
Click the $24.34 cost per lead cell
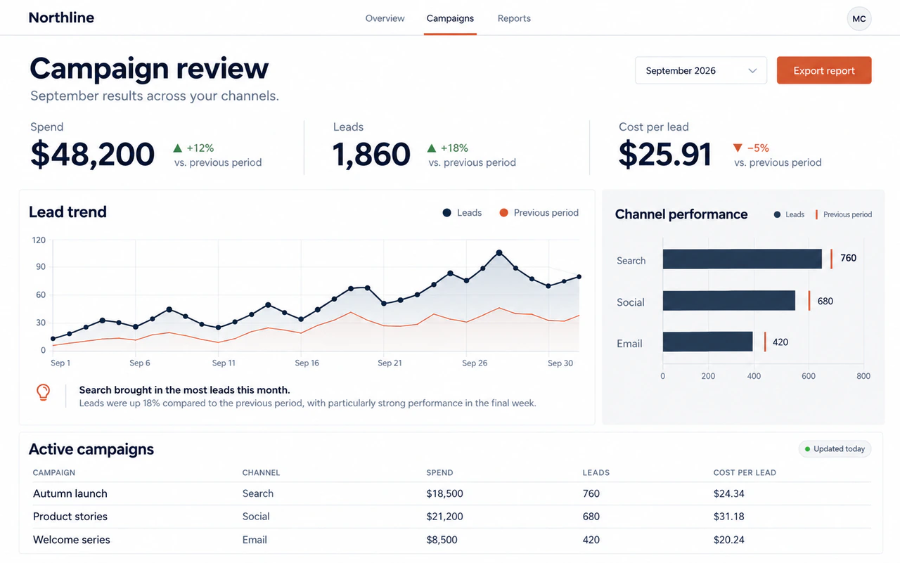tap(728, 493)
